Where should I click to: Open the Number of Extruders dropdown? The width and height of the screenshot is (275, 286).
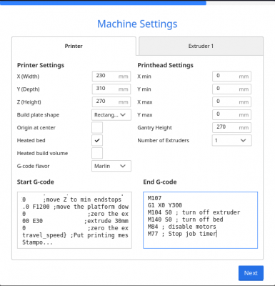click(231, 140)
